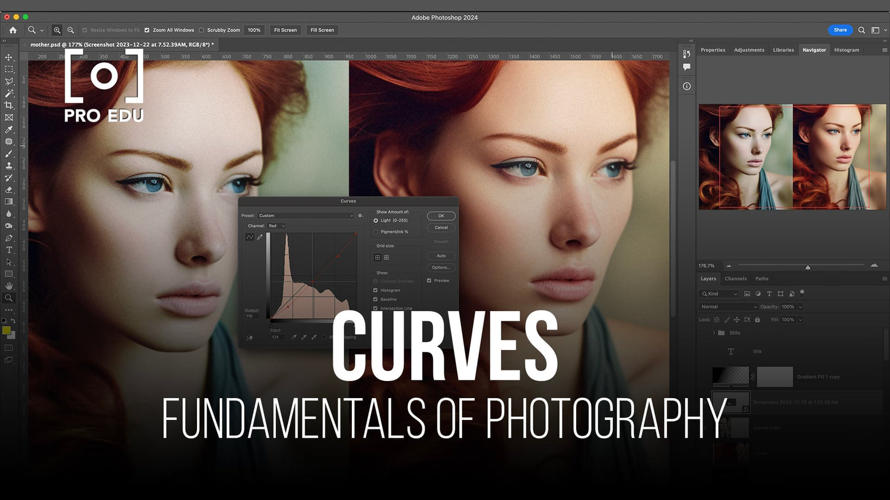Switch to the Channels tab
The height and width of the screenshot is (500, 890).
736,278
